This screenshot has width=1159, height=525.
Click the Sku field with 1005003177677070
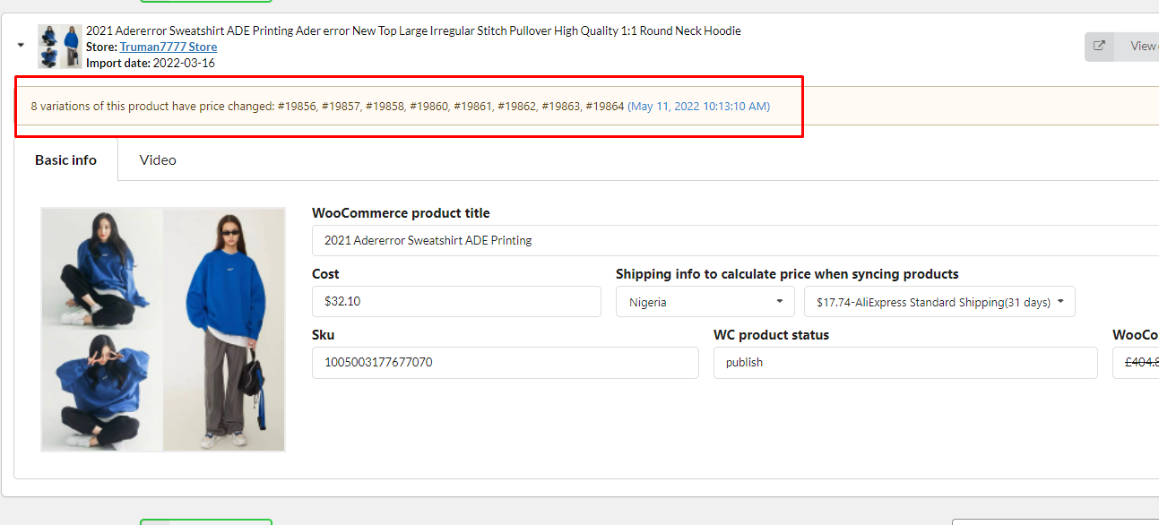tap(506, 363)
